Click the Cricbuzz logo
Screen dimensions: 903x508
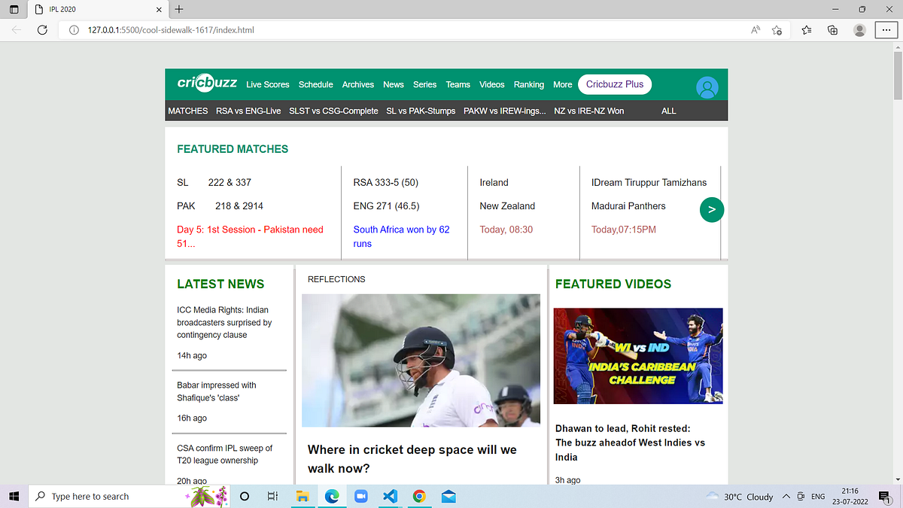pyautogui.click(x=207, y=84)
